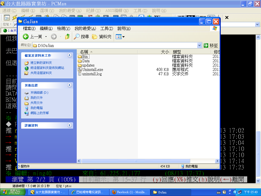Open the Views dropdown in toolbar
Screen dimensions: 261x196
pos(120,37)
